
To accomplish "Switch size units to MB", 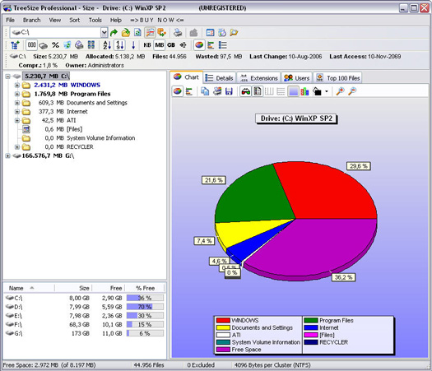I will 160,45.
